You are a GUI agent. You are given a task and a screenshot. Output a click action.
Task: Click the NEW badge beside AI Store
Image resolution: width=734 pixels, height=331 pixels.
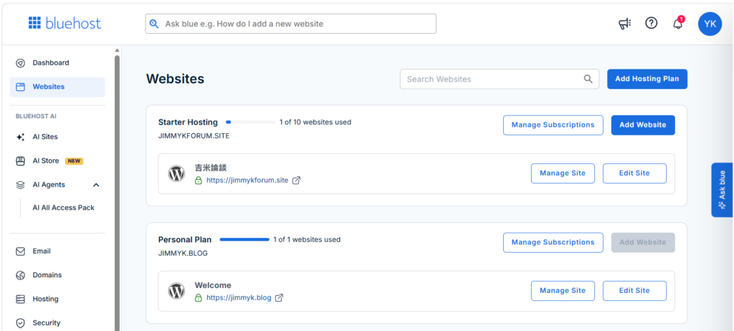[74, 161]
